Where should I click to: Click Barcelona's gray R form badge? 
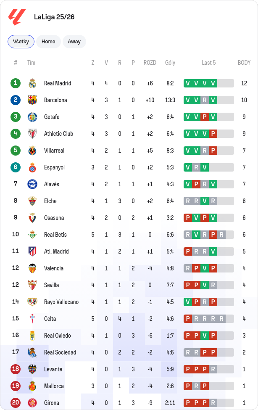tap(205, 100)
